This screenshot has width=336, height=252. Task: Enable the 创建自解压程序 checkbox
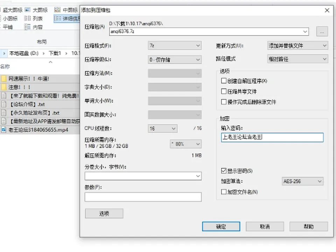pyautogui.click(x=224, y=81)
